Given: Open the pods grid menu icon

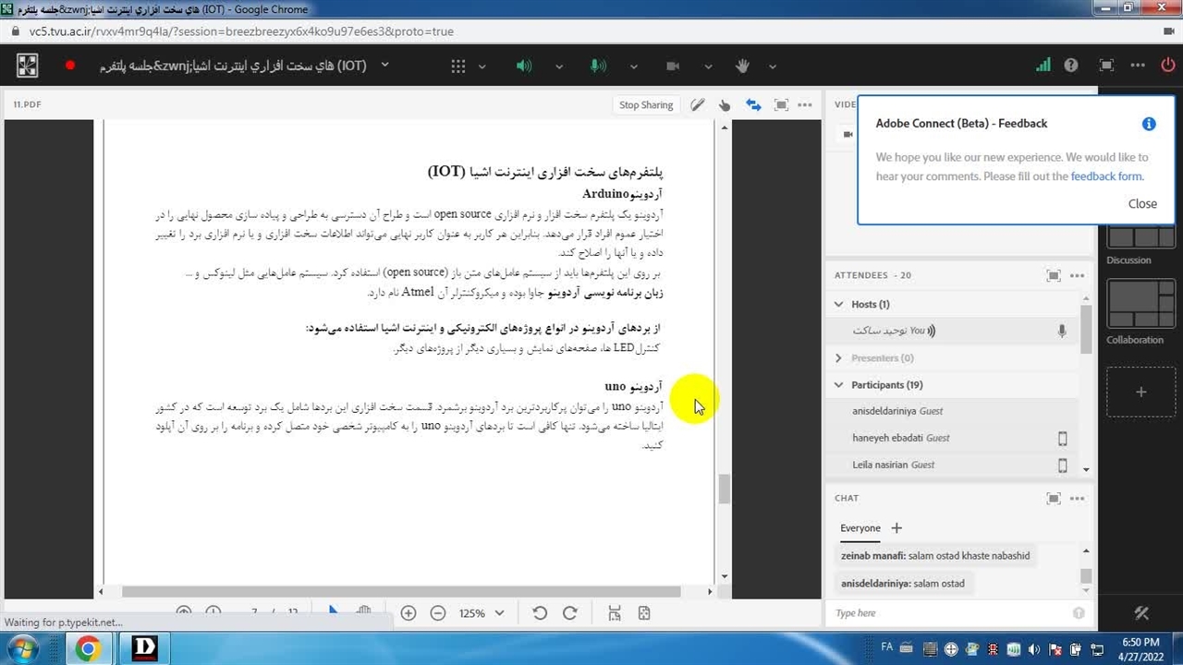Looking at the screenshot, I should [458, 66].
